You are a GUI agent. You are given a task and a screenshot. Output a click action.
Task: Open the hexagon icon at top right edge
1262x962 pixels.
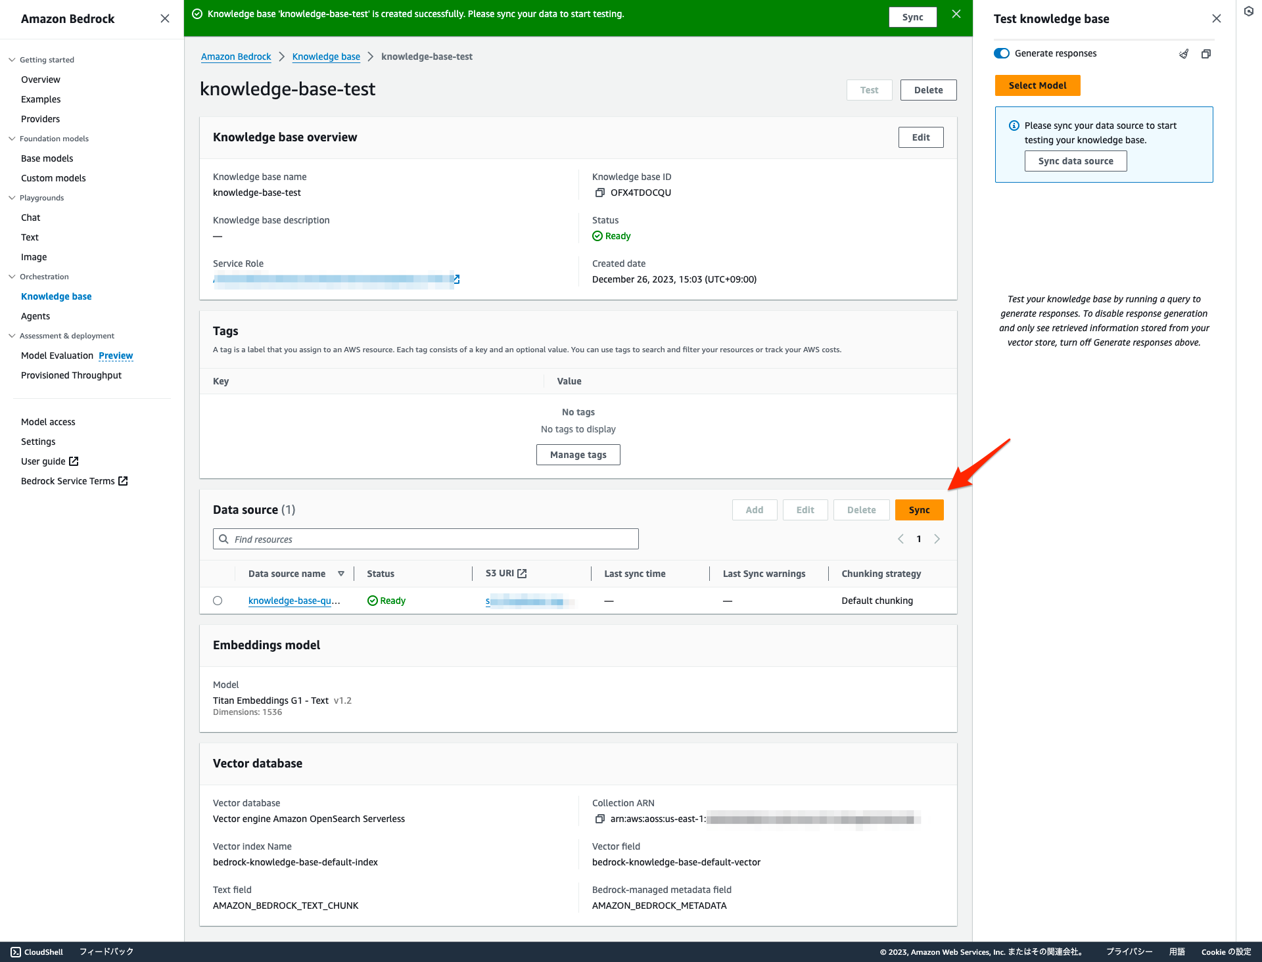1249,11
